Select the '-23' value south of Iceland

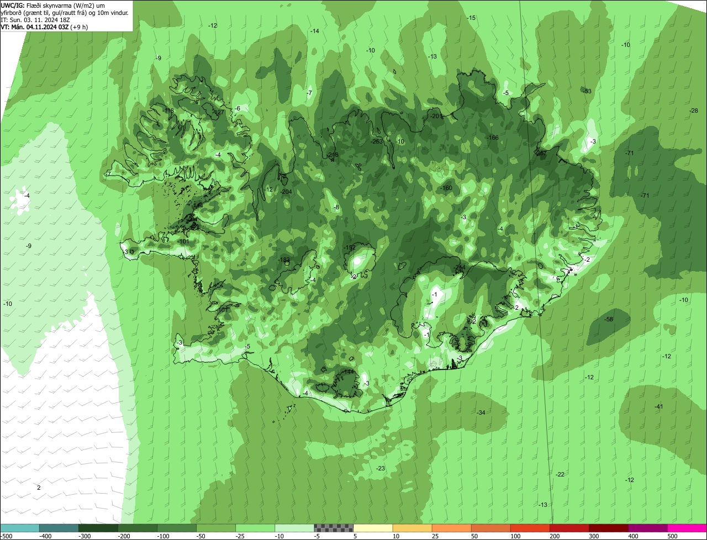coord(381,468)
